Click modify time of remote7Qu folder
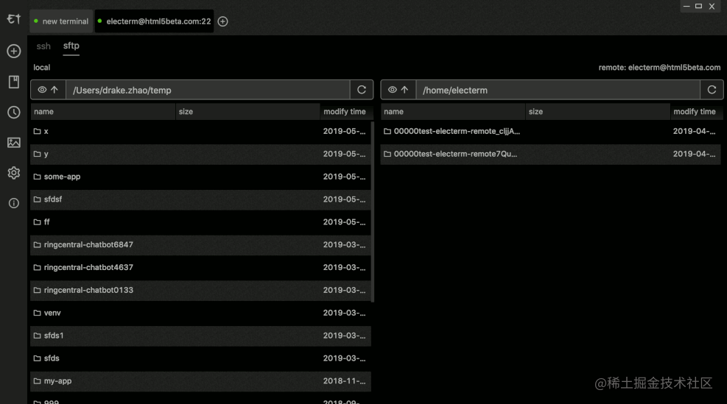 [x=695, y=154]
